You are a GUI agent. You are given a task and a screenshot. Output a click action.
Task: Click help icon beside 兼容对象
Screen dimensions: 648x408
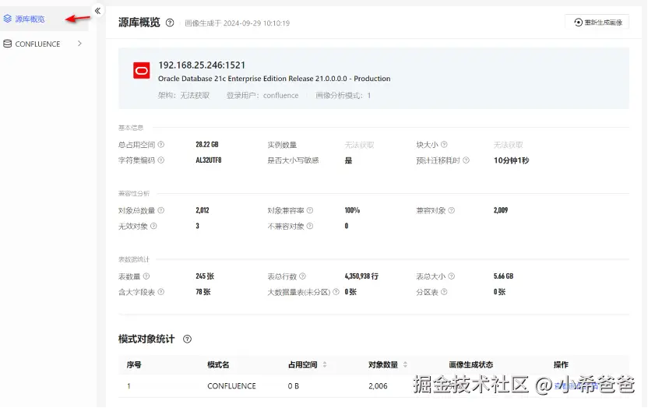pyautogui.click(x=451, y=210)
